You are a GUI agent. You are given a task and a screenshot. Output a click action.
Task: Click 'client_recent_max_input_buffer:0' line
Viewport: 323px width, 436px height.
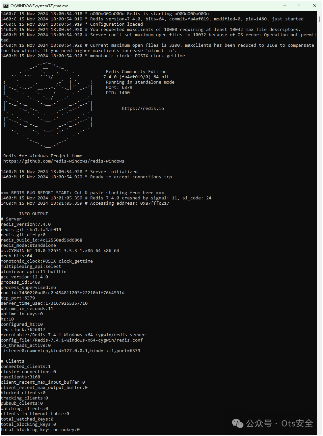43,382
